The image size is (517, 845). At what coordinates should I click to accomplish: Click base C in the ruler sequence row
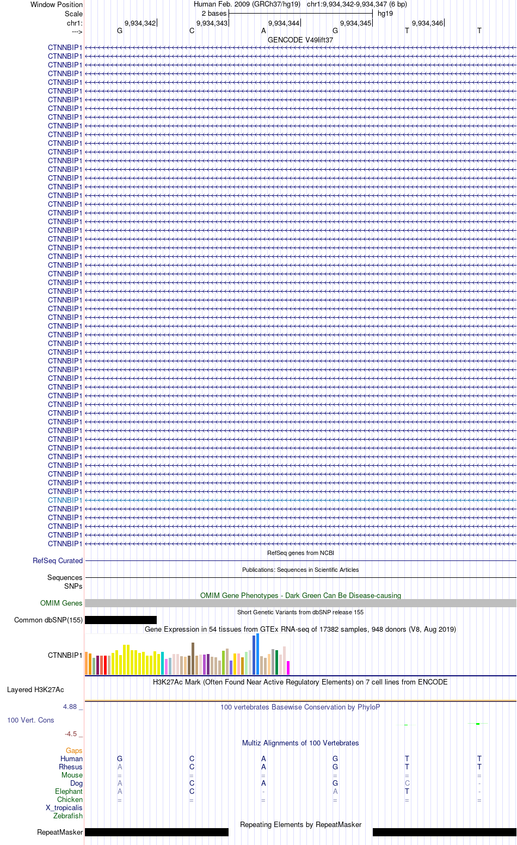point(192,30)
